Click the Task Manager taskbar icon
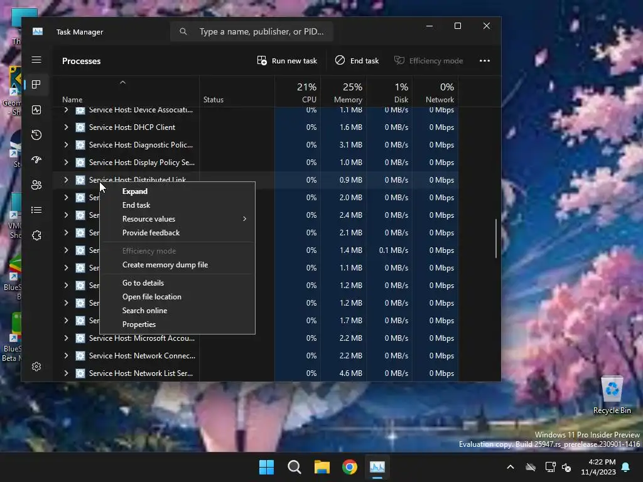 [377, 467]
